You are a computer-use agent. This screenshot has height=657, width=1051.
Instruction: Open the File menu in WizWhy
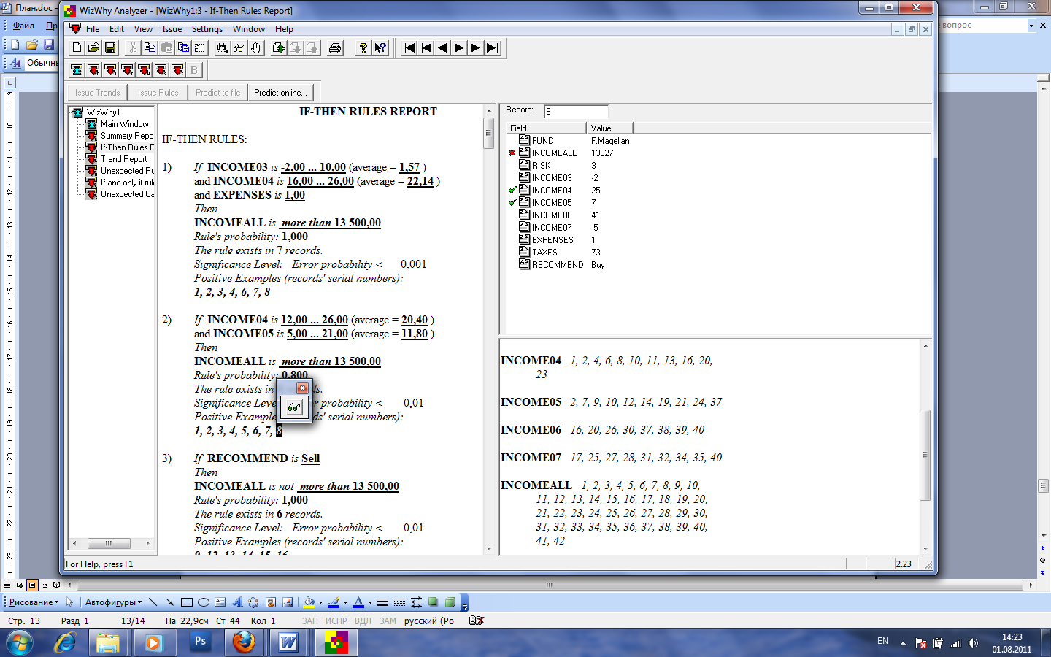pos(93,29)
